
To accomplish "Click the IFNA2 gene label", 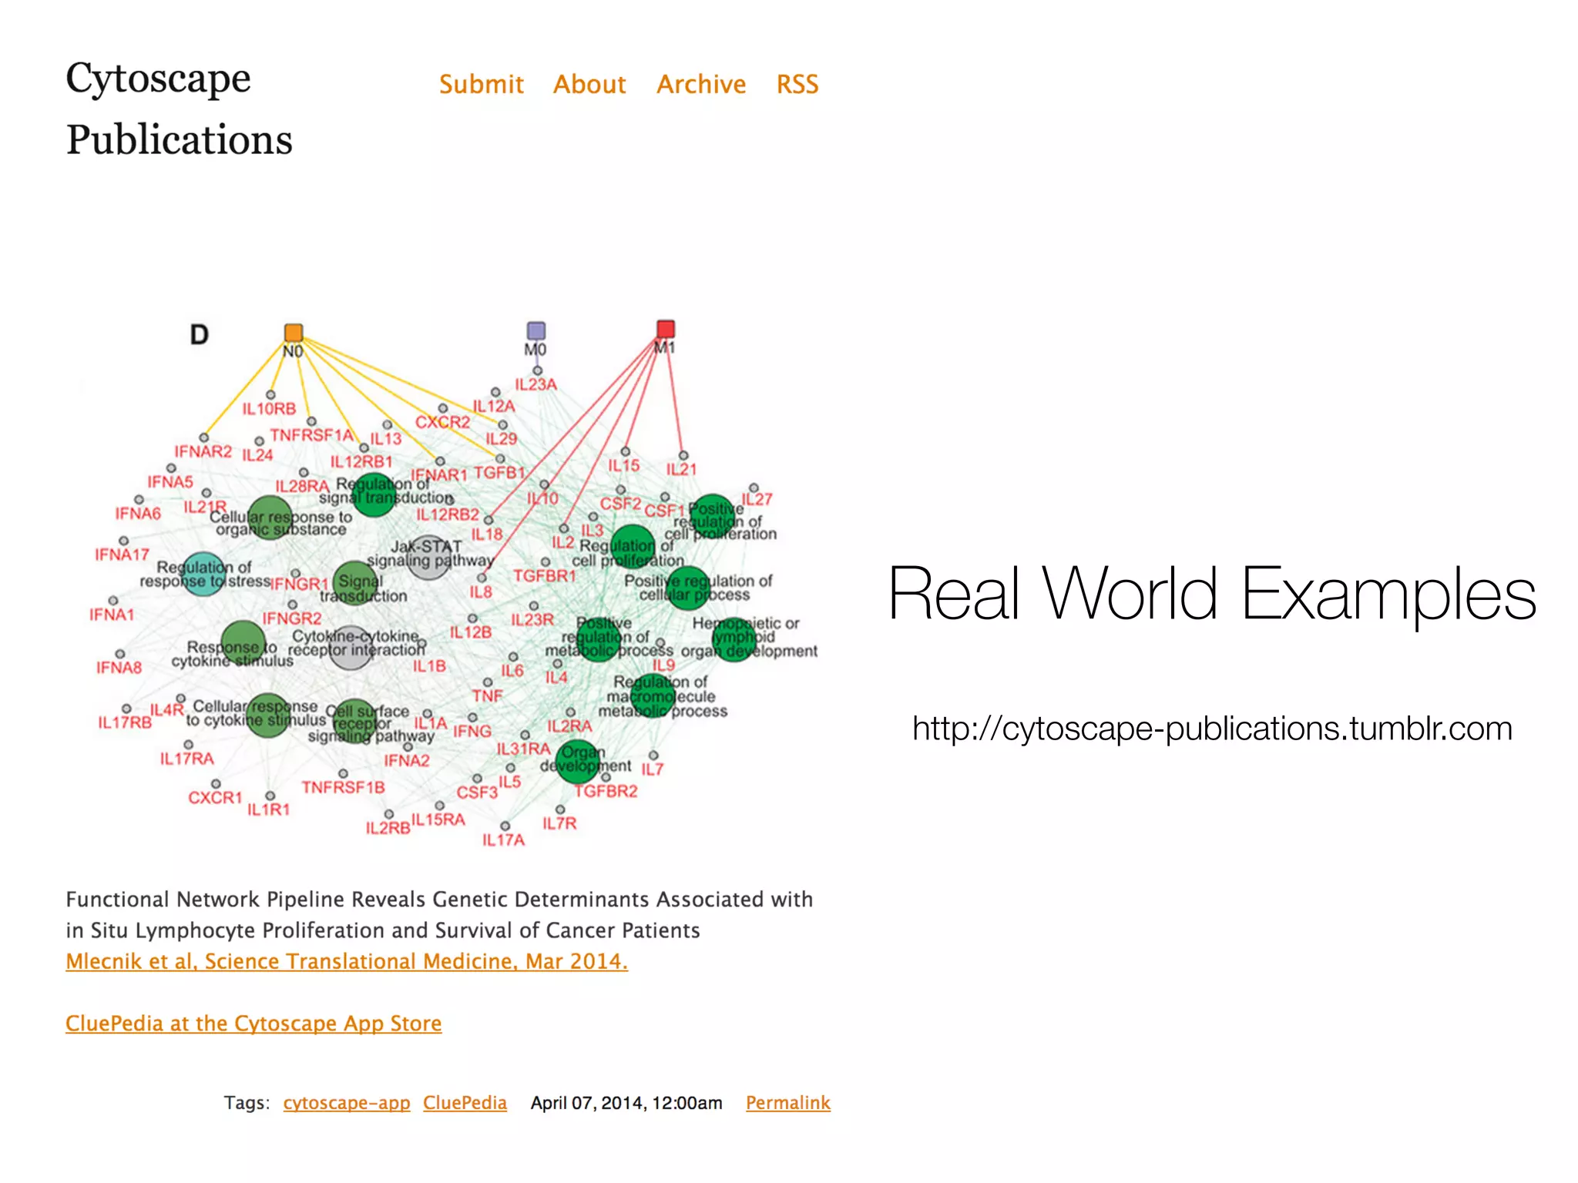I will pyautogui.click(x=407, y=761).
